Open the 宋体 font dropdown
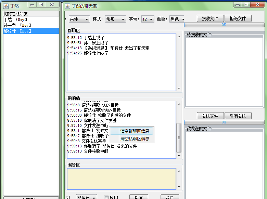 click(x=79, y=19)
